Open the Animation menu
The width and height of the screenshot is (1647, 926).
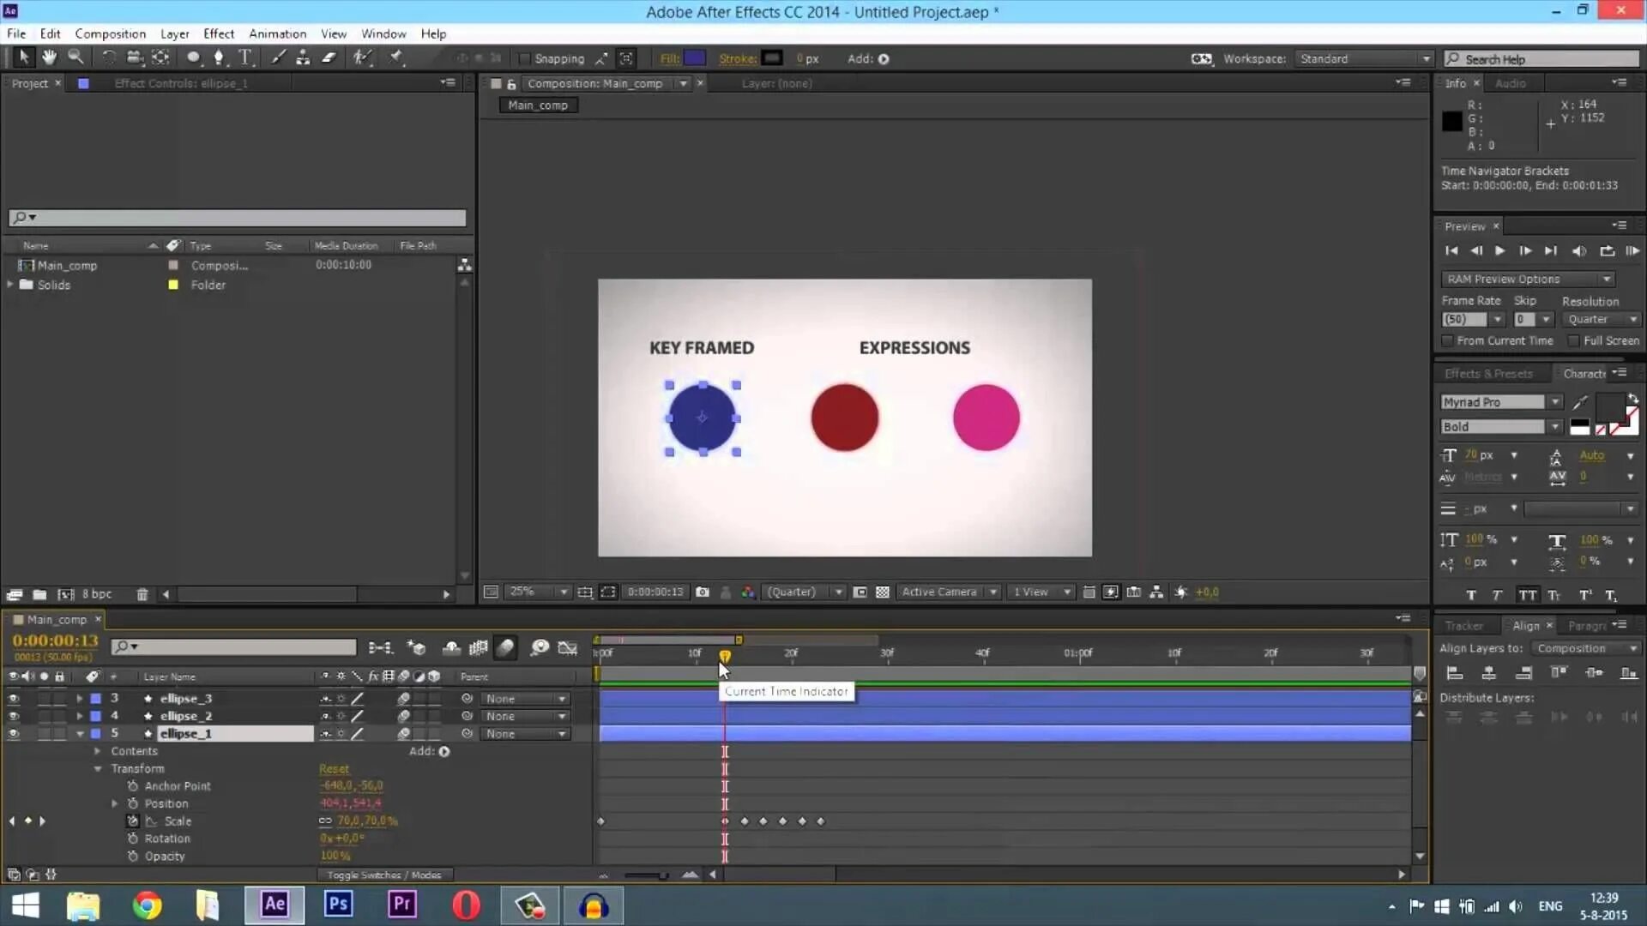pyautogui.click(x=277, y=33)
